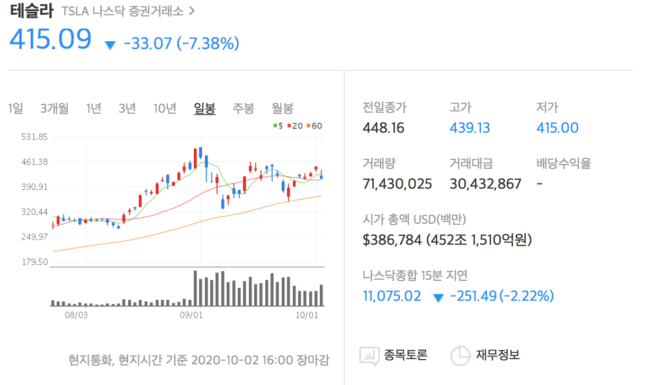The height and width of the screenshot is (385, 646).
Task: Switch chart to 3개월 range
Action: (x=55, y=109)
